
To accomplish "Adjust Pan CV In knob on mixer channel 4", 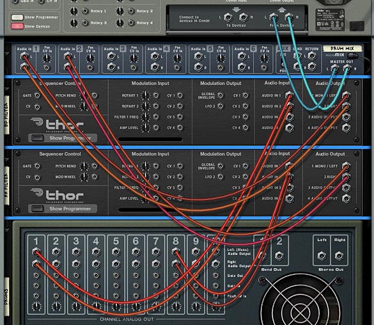I will pos(177,58).
